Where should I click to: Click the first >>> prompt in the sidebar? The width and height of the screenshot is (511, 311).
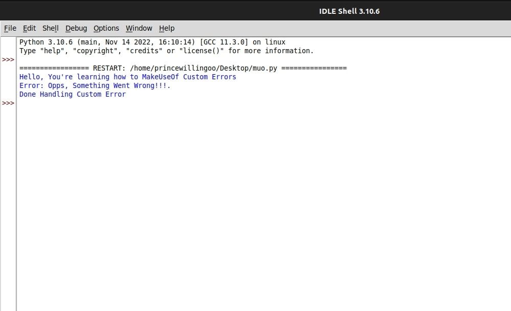click(x=8, y=59)
